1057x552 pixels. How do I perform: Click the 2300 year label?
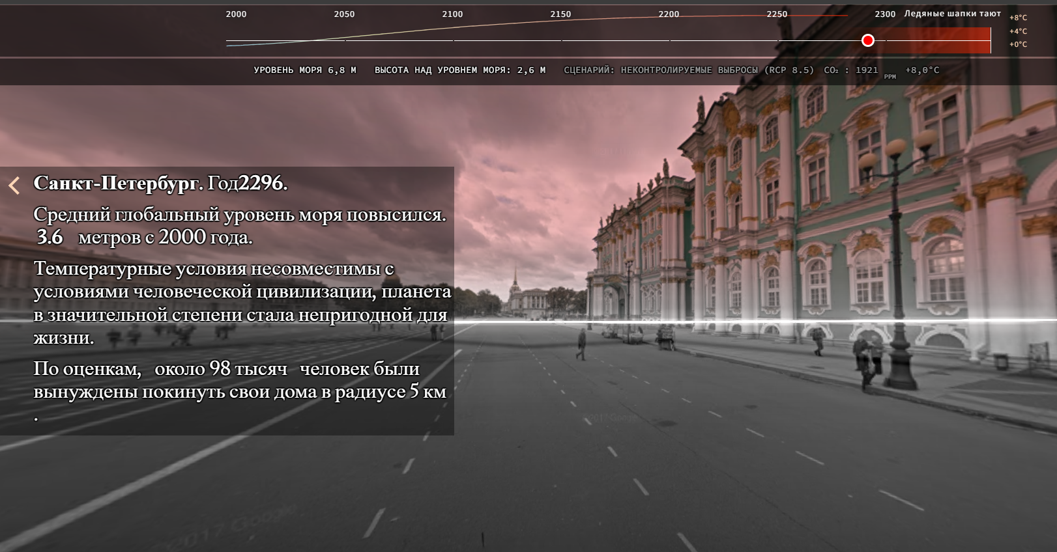click(x=885, y=14)
